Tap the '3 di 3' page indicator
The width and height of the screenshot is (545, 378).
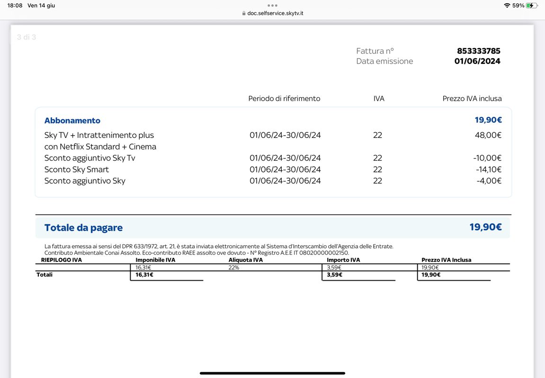point(27,37)
